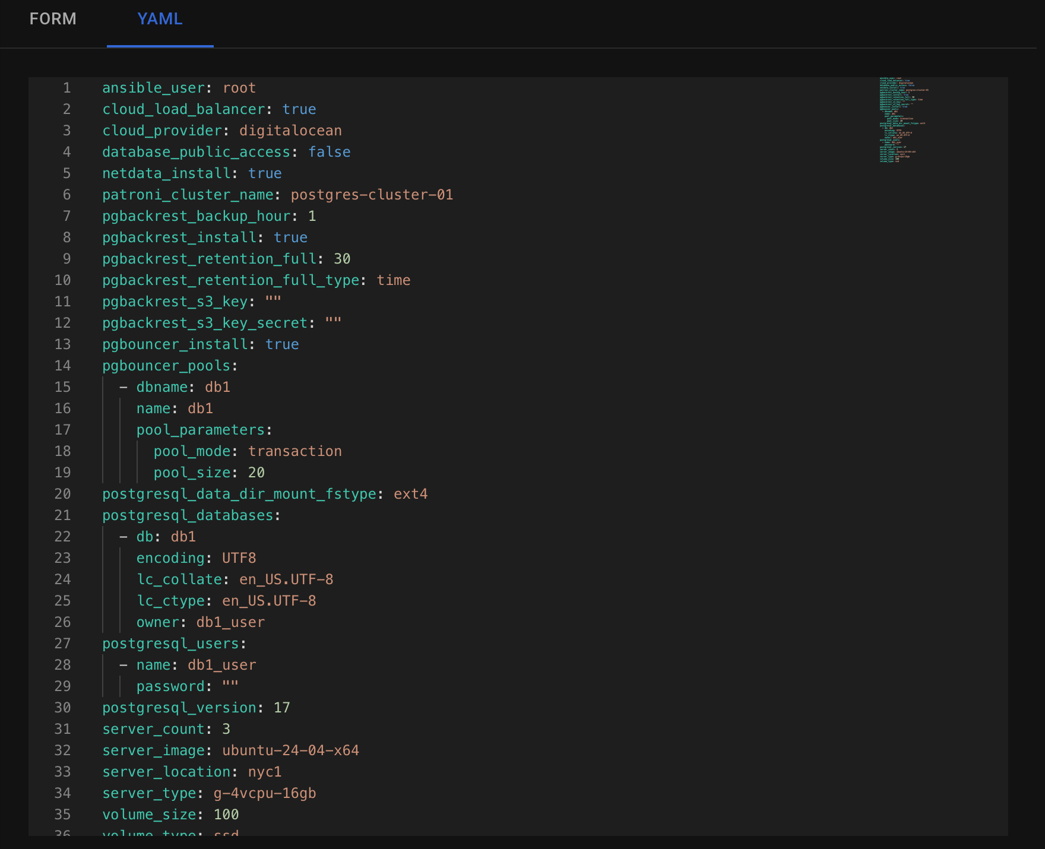Click line number 14 in the gutter
This screenshot has height=849, width=1045.
pos(62,366)
